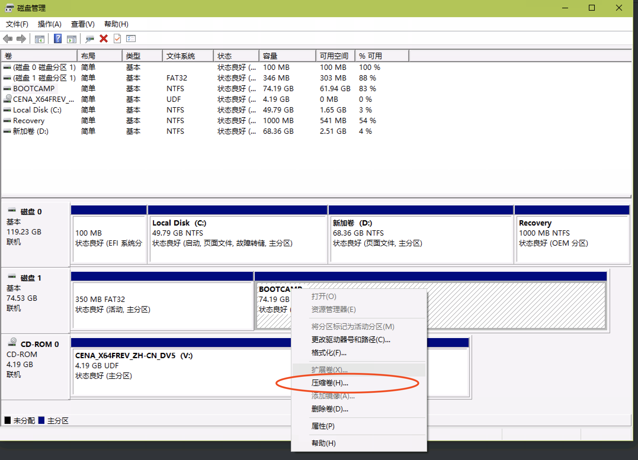638x460 pixels.
Task: Click the rescan disks magnifier icon
Action: point(89,39)
